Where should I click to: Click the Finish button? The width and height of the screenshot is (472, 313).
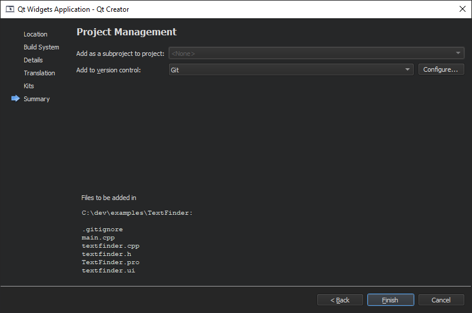pos(390,299)
